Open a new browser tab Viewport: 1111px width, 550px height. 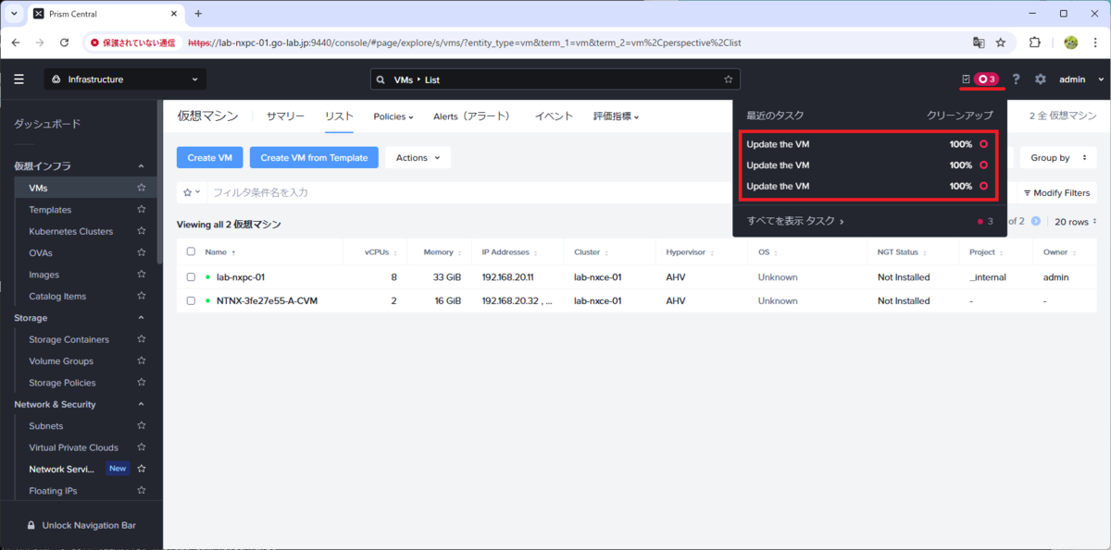[x=198, y=13]
